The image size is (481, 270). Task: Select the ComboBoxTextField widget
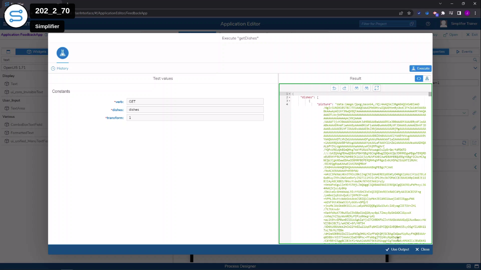tap(26, 125)
